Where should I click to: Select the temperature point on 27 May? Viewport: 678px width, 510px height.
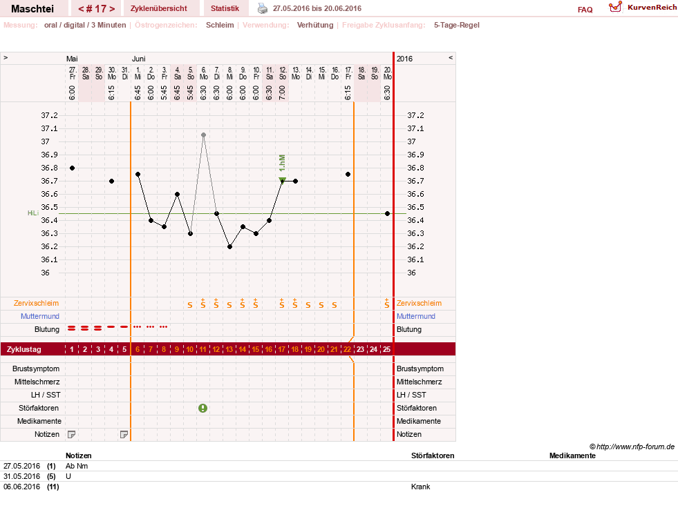click(x=72, y=168)
